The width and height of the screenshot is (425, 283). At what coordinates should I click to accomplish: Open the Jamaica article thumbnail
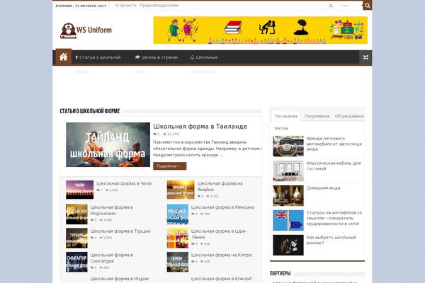[181, 190]
